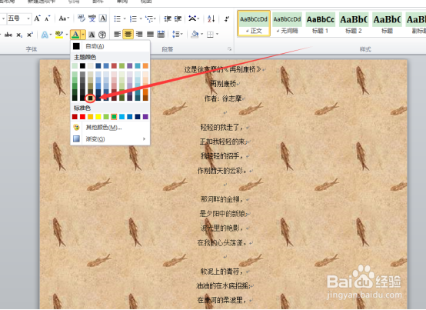Pick the standard yellow color swatch
426x310 pixels.
pyautogui.click(x=98, y=117)
